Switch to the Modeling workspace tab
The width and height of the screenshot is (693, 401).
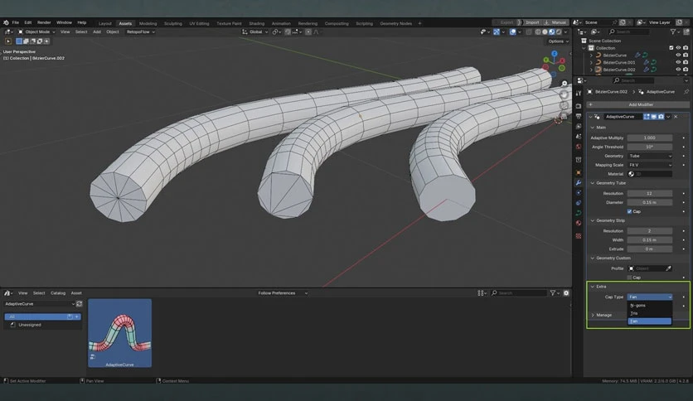point(148,23)
